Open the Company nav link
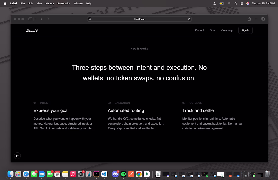 tap(227, 30)
